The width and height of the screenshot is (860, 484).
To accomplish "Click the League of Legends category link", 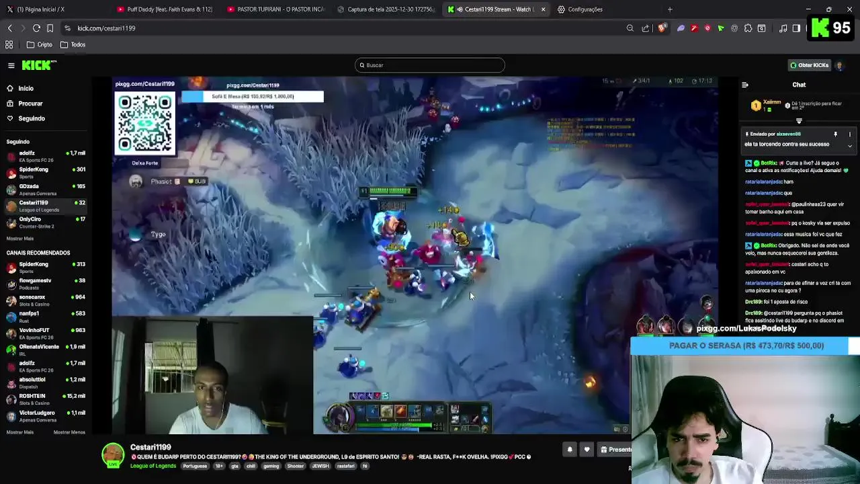I will coord(153,466).
